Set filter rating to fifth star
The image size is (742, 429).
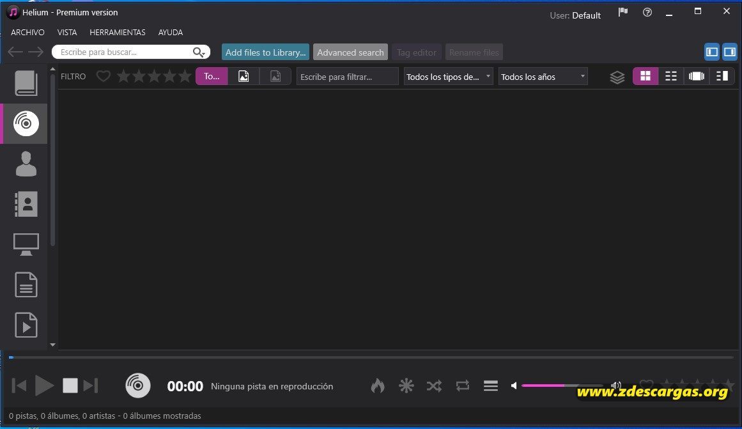pyautogui.click(x=185, y=76)
